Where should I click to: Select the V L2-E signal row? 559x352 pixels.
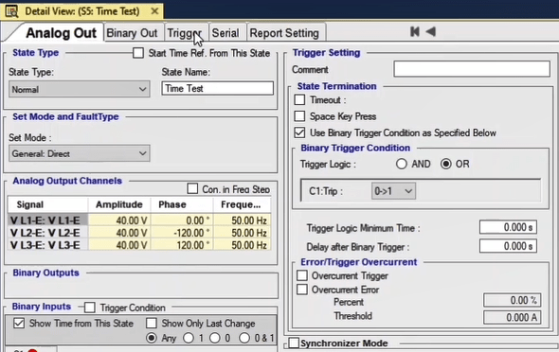[x=47, y=233]
